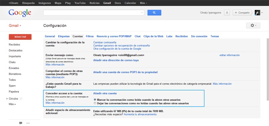
Task: Open YouTube in the top bar
Action: tap(80, 3)
